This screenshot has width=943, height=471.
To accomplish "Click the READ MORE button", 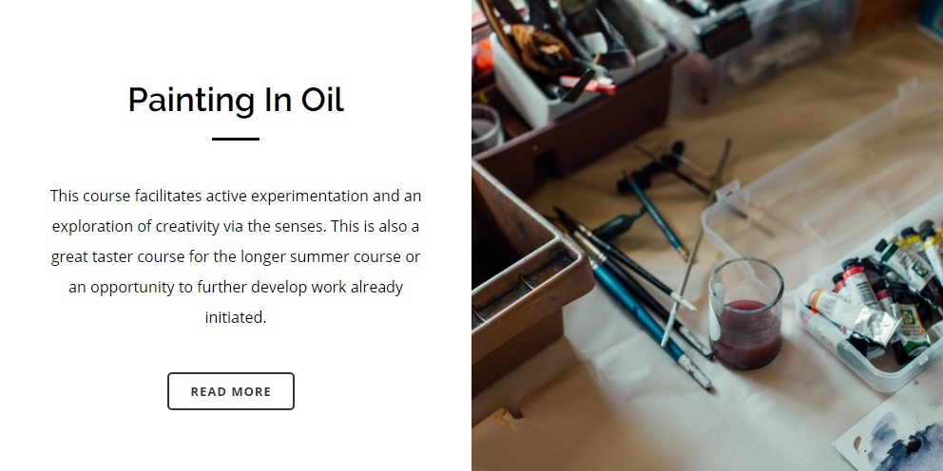I will (x=231, y=391).
